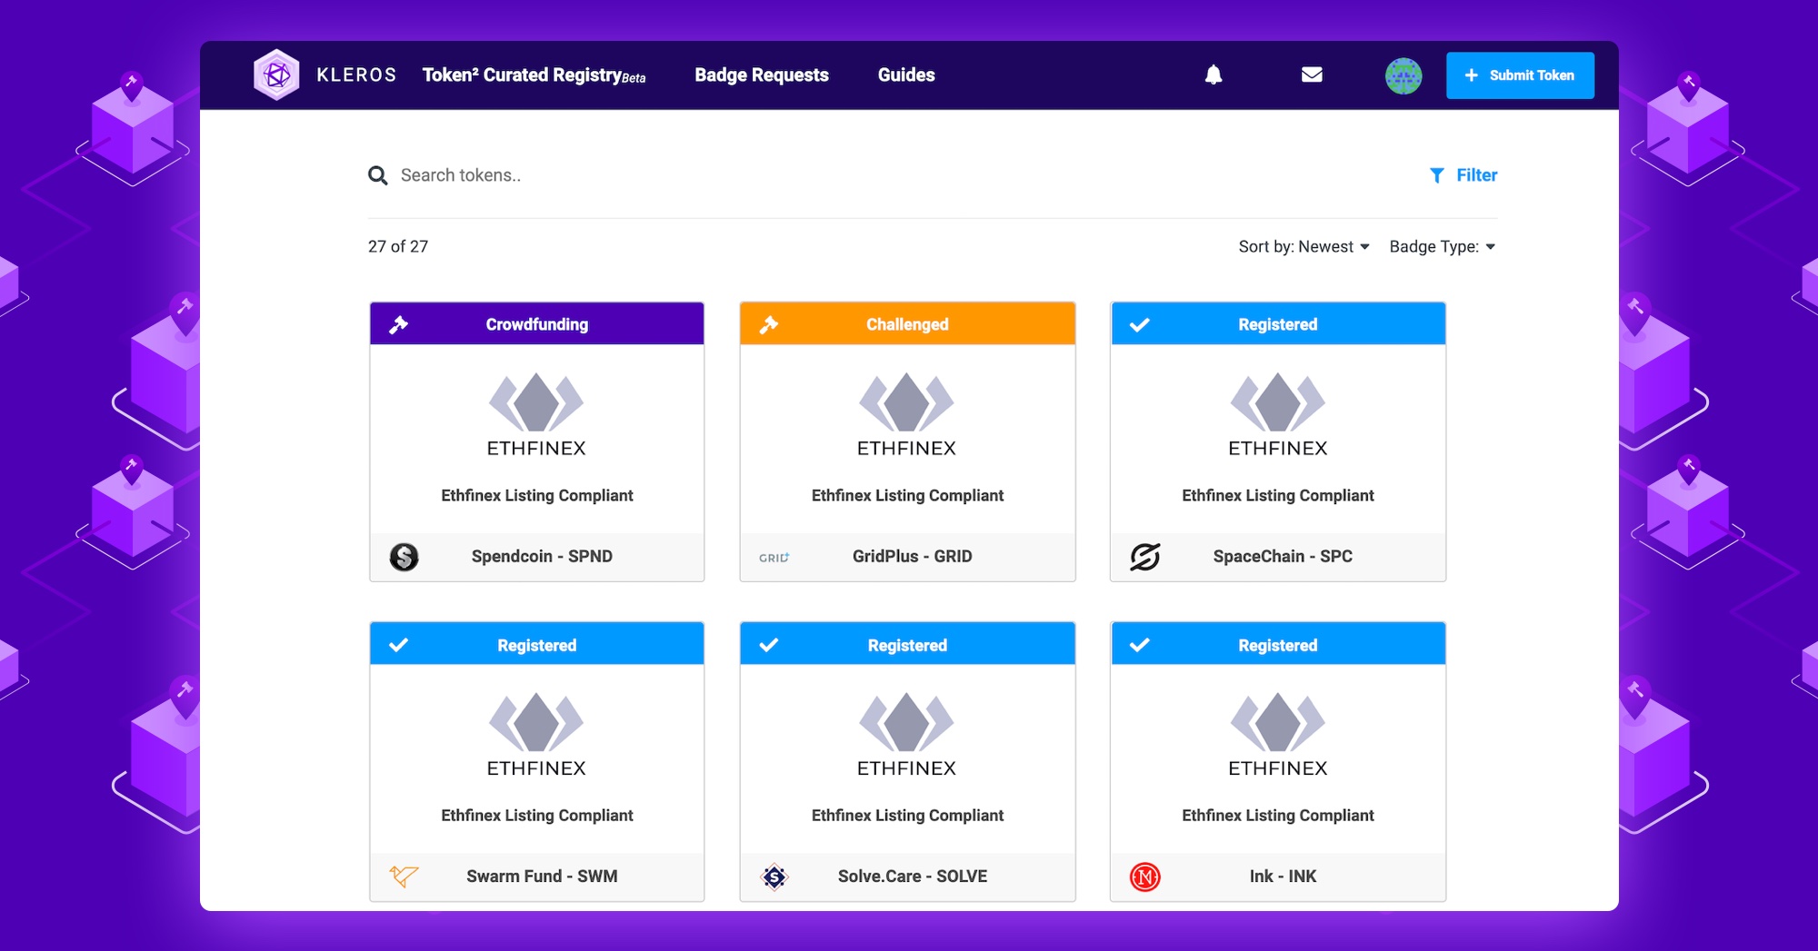Click the checkmark on Ink's Registered banner
The image size is (1818, 951).
(x=1141, y=644)
